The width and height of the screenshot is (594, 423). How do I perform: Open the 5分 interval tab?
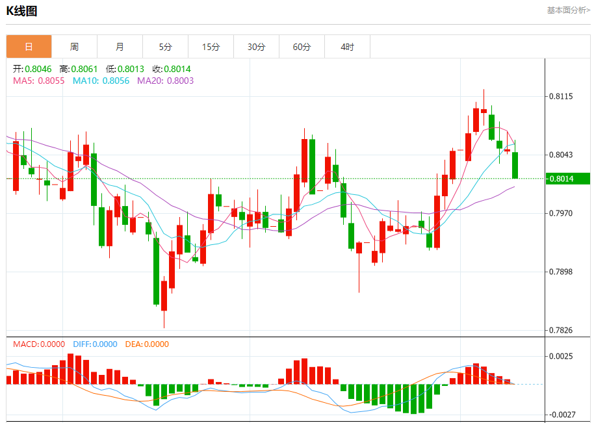pyautogui.click(x=165, y=47)
